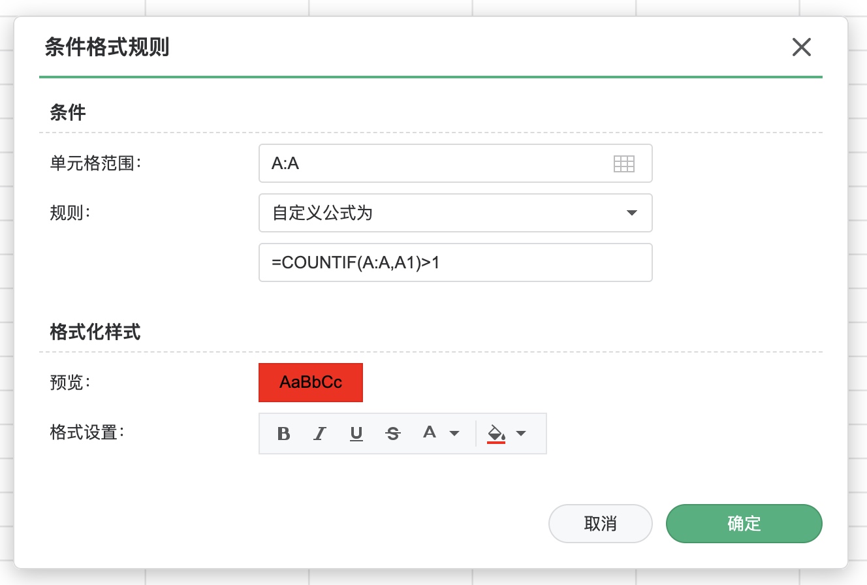Image resolution: width=867 pixels, height=585 pixels.
Task: Click the 格式设置 label
Action: 86,432
